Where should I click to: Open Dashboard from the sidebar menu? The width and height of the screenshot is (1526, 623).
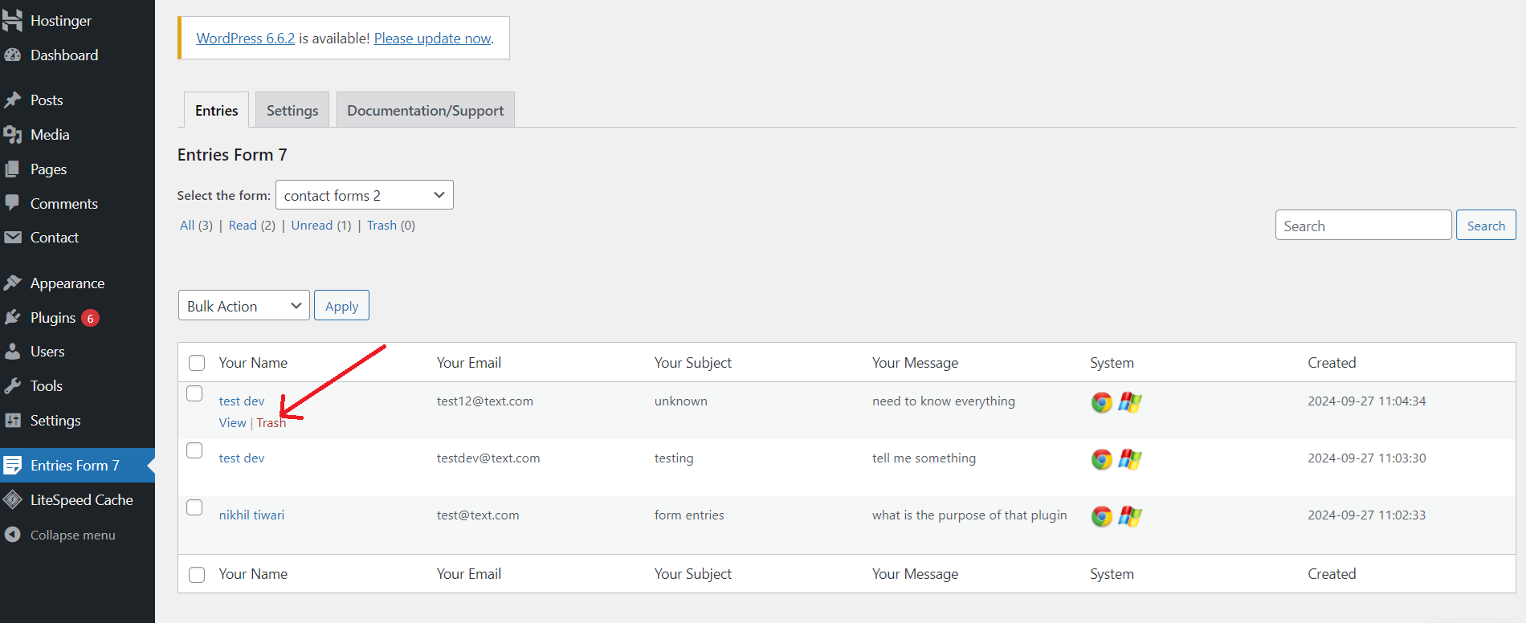click(x=64, y=55)
